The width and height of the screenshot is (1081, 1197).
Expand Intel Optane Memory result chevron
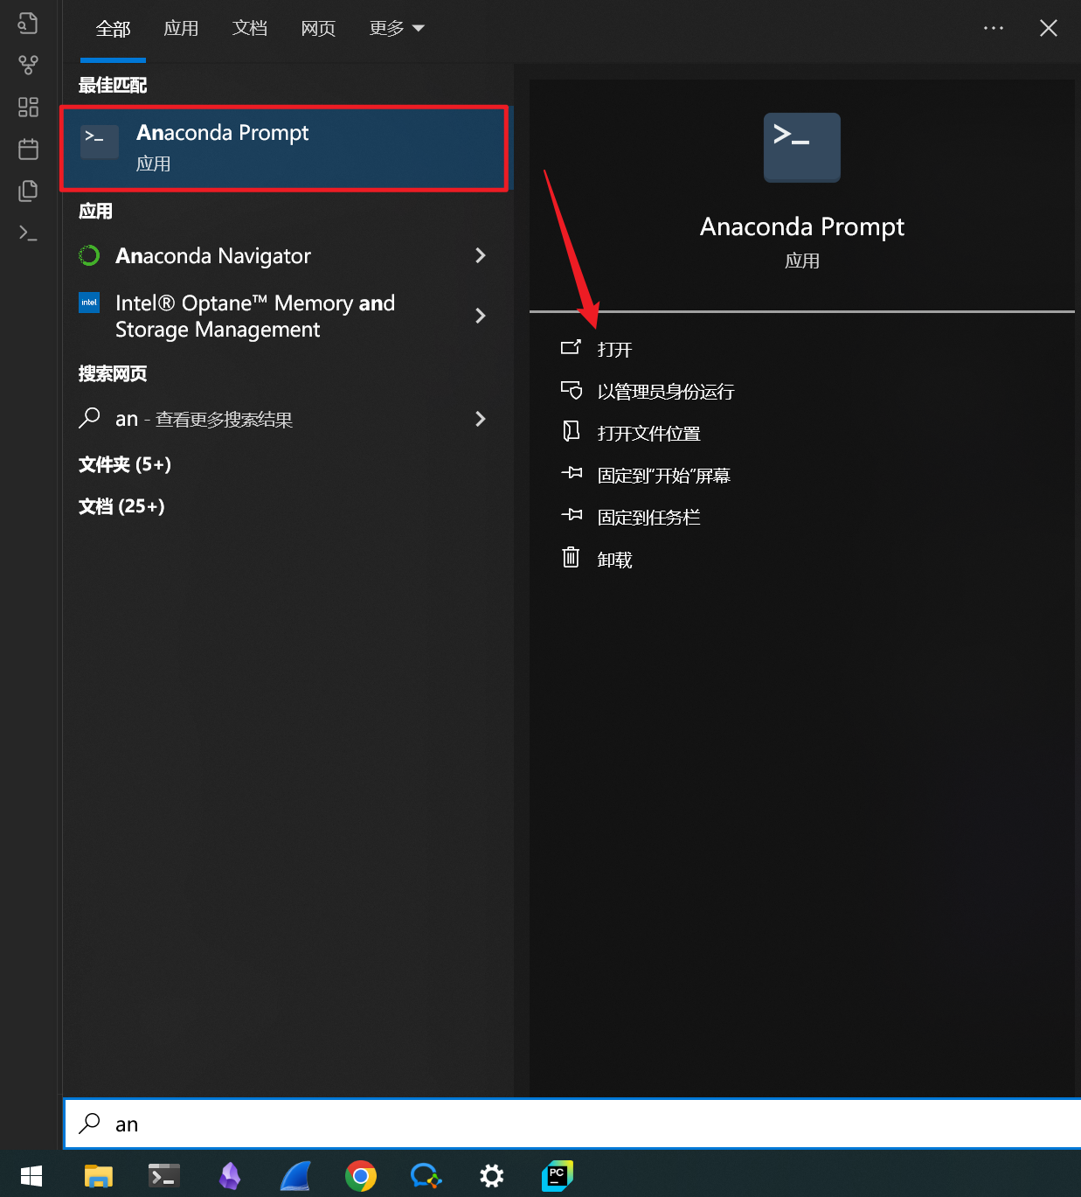(x=480, y=316)
